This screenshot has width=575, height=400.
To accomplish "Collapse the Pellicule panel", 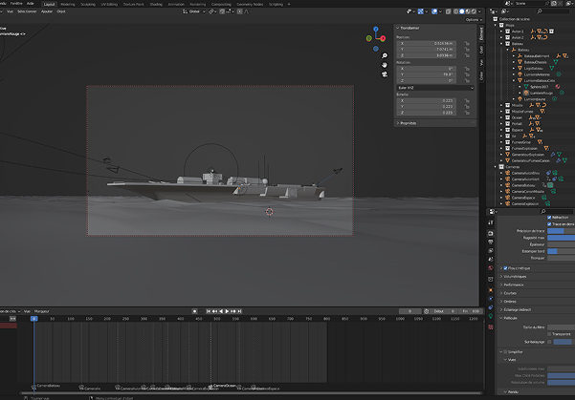I will pos(536,318).
